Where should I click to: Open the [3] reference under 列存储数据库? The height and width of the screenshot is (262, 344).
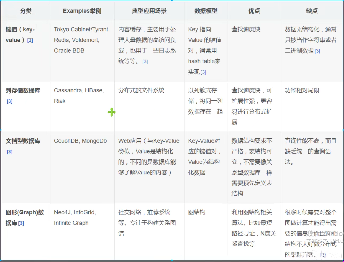[x=10, y=101]
